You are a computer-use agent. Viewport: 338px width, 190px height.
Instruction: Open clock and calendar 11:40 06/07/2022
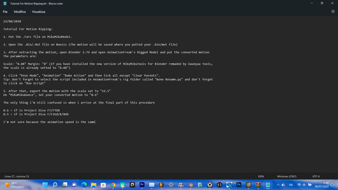tap(322, 185)
